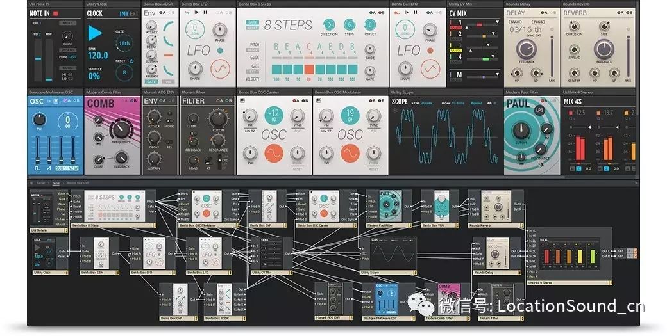This screenshot has width=667, height=336.
Task: Select the Panel breadcrumb in structure view
Action: coord(40,182)
